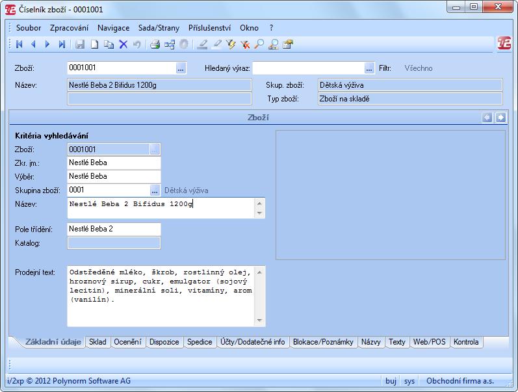Click into the Hledaný výraz field
Image resolution: width=518 pixels, height=392 pixels.
click(309, 68)
